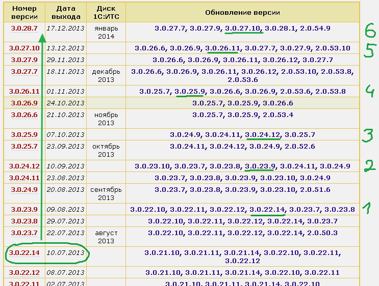Click the circled version 3.0.22.14
The height and width of the screenshot is (286, 379).
pyautogui.click(x=24, y=253)
